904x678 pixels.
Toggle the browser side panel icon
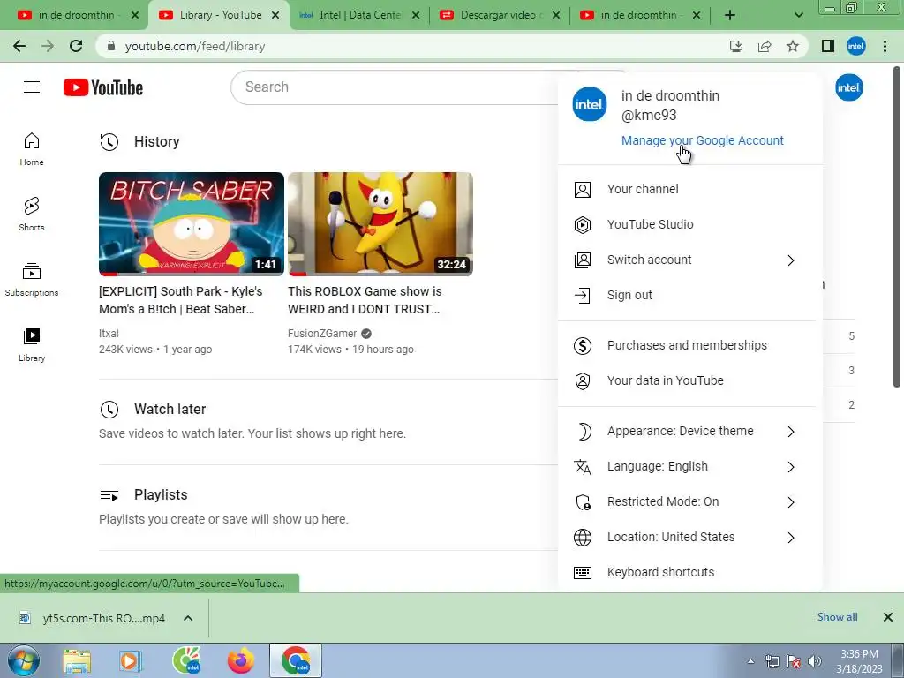[828, 46]
